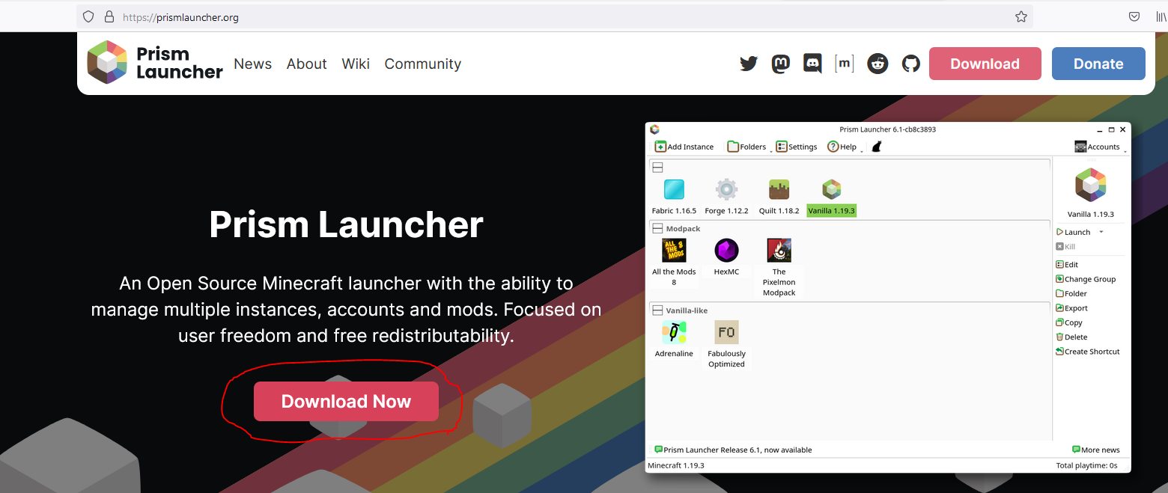Select the HexMC purple gem instance
Image resolution: width=1168 pixels, height=493 pixels.
pyautogui.click(x=726, y=250)
